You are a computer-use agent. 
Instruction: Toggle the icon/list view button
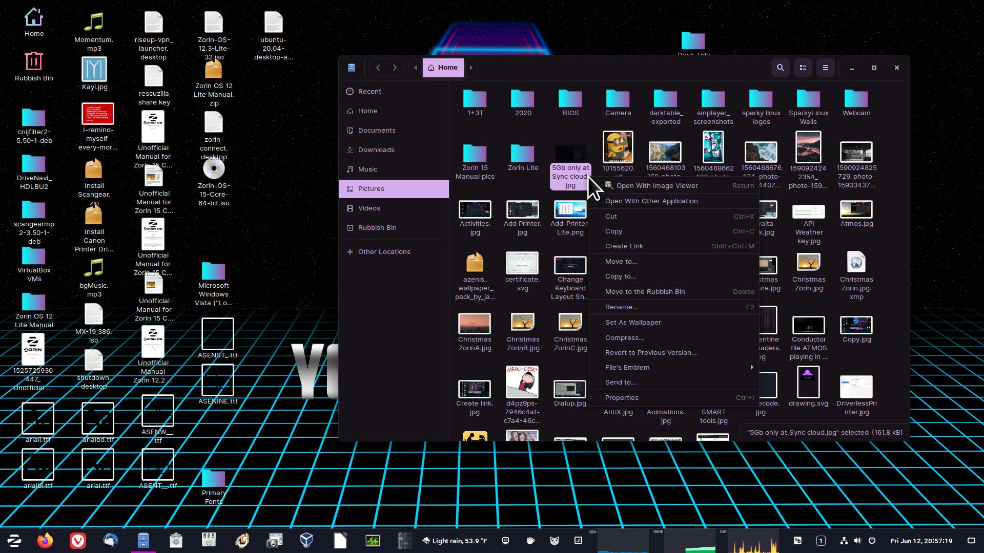click(803, 68)
